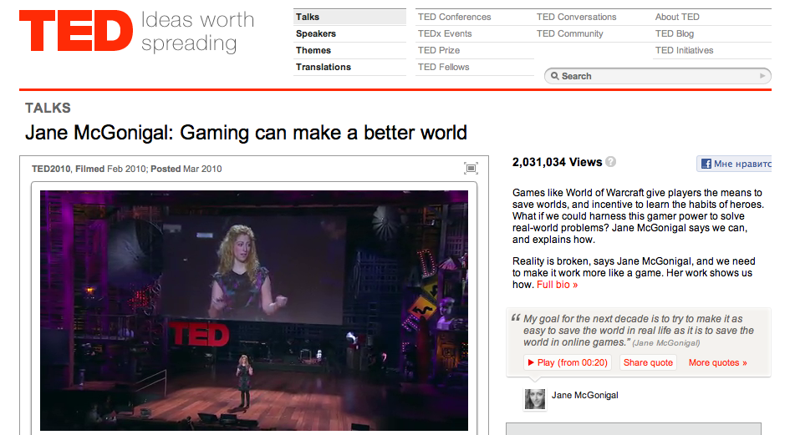Click Jane McGonigal's avatar thumbnail
The height and width of the screenshot is (435, 790).
point(535,398)
